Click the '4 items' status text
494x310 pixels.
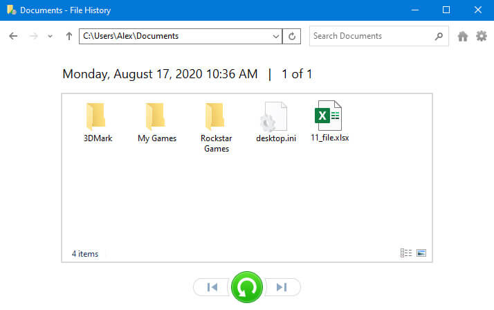[85, 254]
